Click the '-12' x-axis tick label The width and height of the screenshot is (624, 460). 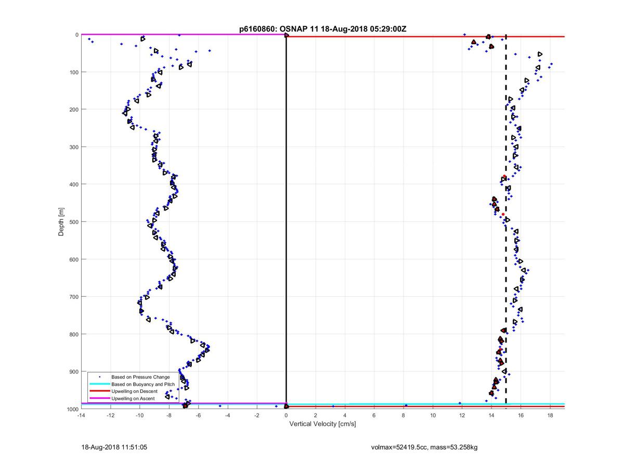[x=110, y=416]
